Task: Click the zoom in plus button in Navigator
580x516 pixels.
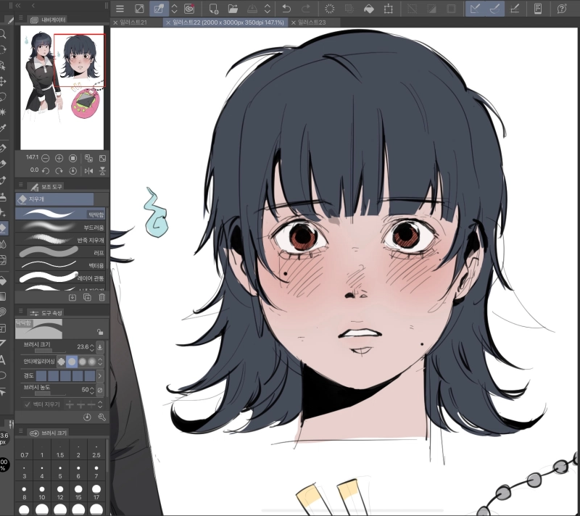Action: click(x=59, y=158)
